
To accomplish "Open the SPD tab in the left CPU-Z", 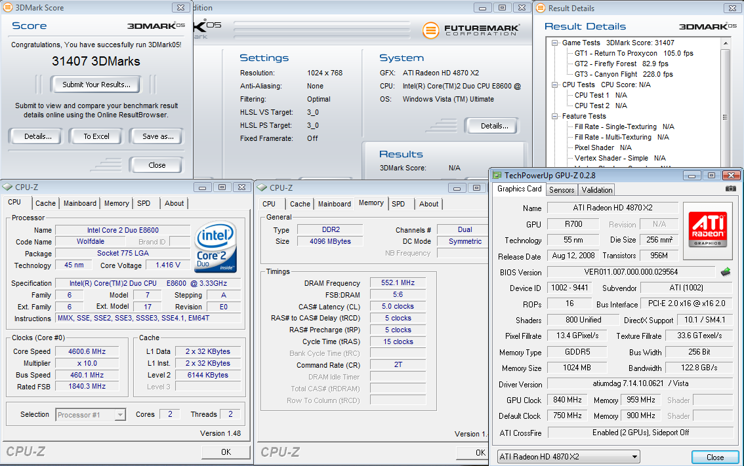I will click(144, 203).
